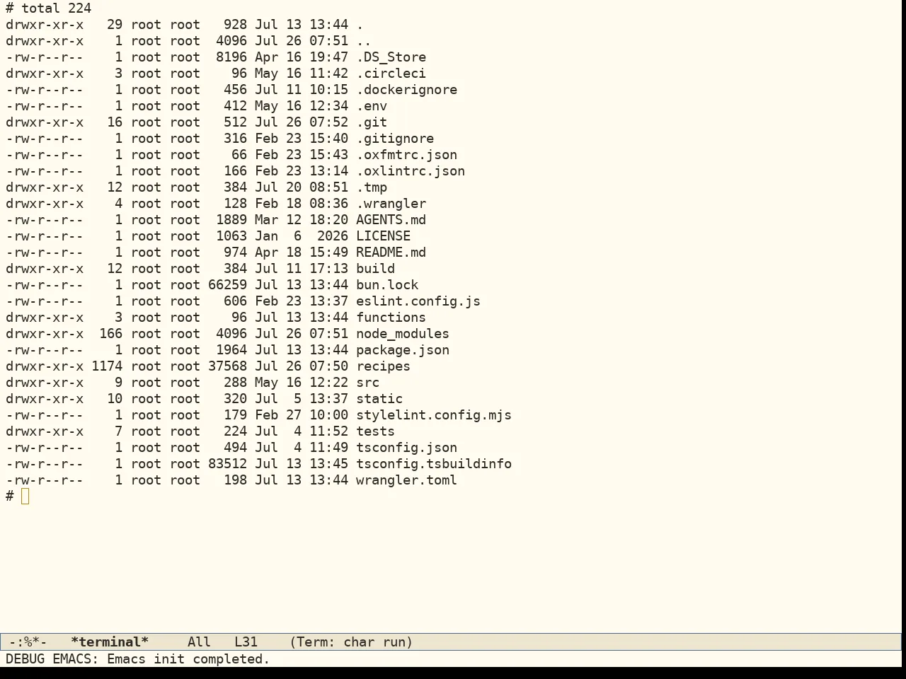
Task: Select the node_modules directory name
Action: [x=403, y=334]
